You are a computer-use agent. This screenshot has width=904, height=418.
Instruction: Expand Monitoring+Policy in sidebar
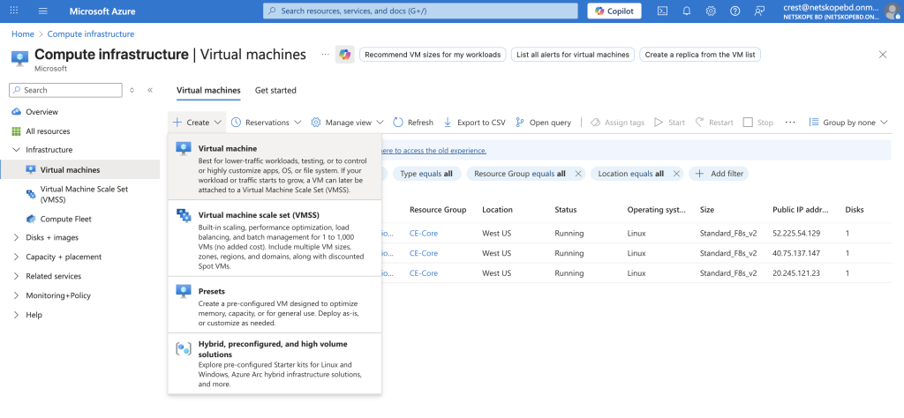coord(16,295)
